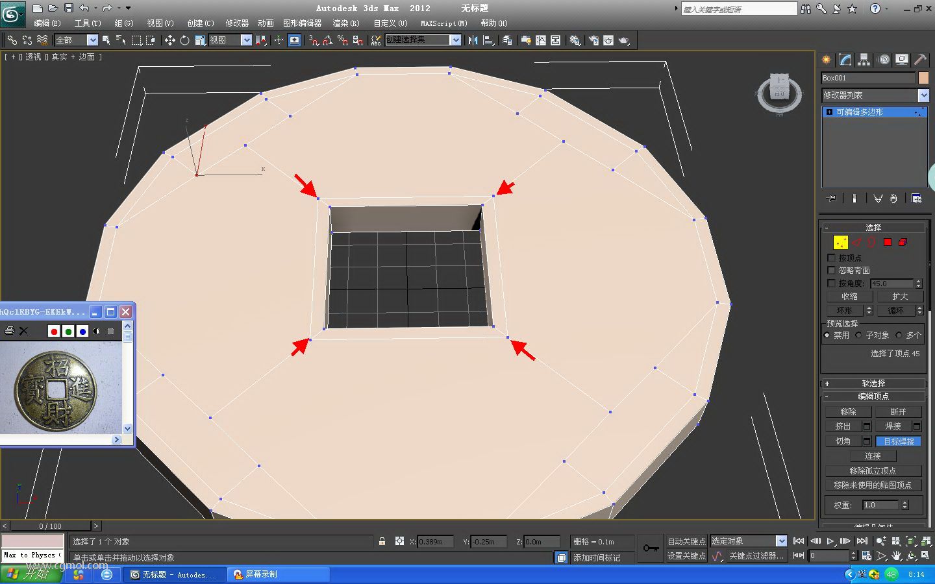Image resolution: width=935 pixels, height=584 pixels.
Task: Toggle 设置关键点 set key mode
Action: point(686,556)
